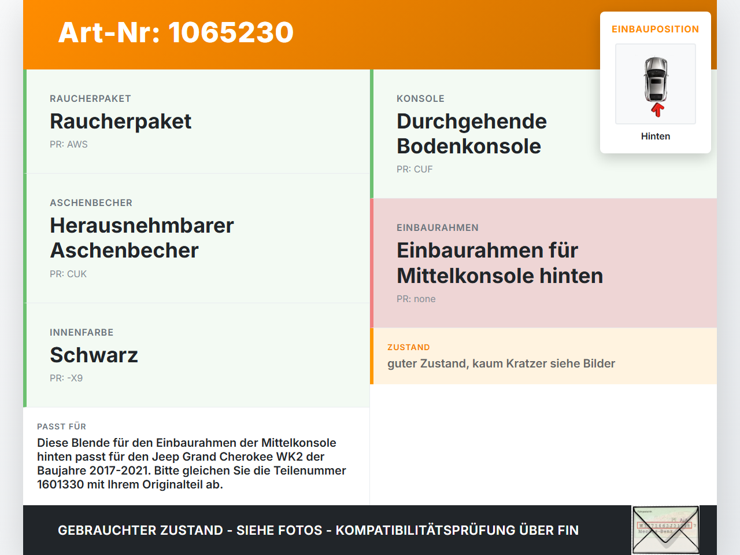The height and width of the screenshot is (555, 740).
Task: Click the PR: AWS code
Action: coord(69,144)
